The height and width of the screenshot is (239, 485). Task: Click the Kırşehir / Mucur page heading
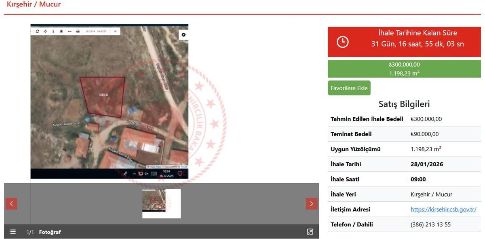(34, 4)
